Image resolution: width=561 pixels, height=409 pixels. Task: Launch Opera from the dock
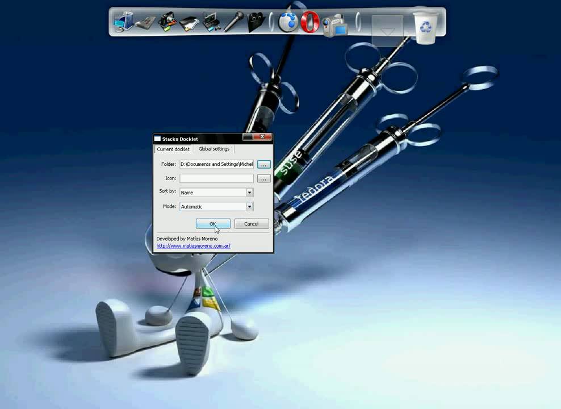pos(309,23)
